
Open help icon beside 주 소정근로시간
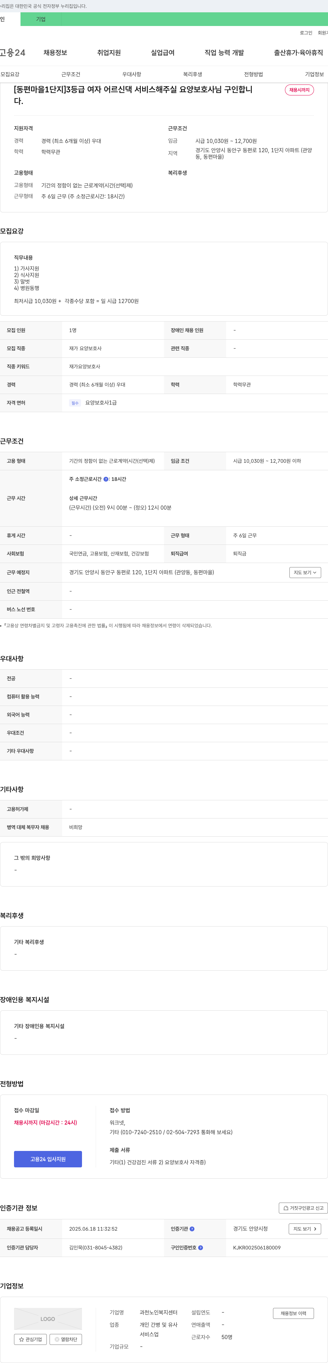pyautogui.click(x=106, y=480)
